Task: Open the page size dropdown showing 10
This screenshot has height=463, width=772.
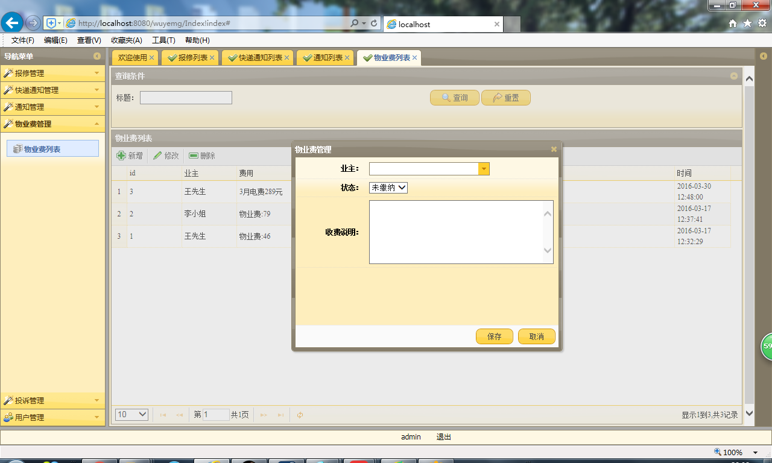Action: tap(131, 414)
